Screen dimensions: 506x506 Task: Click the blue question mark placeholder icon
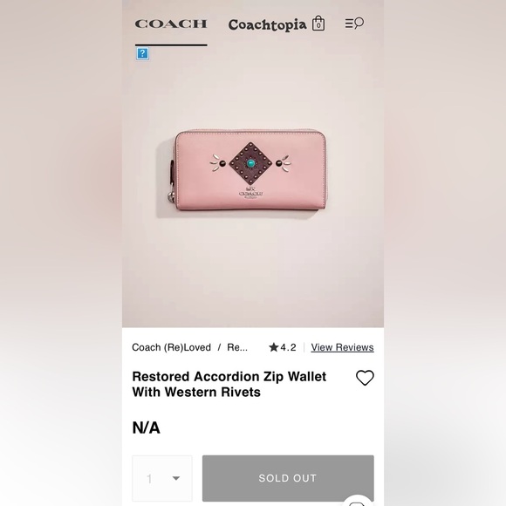pos(142,53)
